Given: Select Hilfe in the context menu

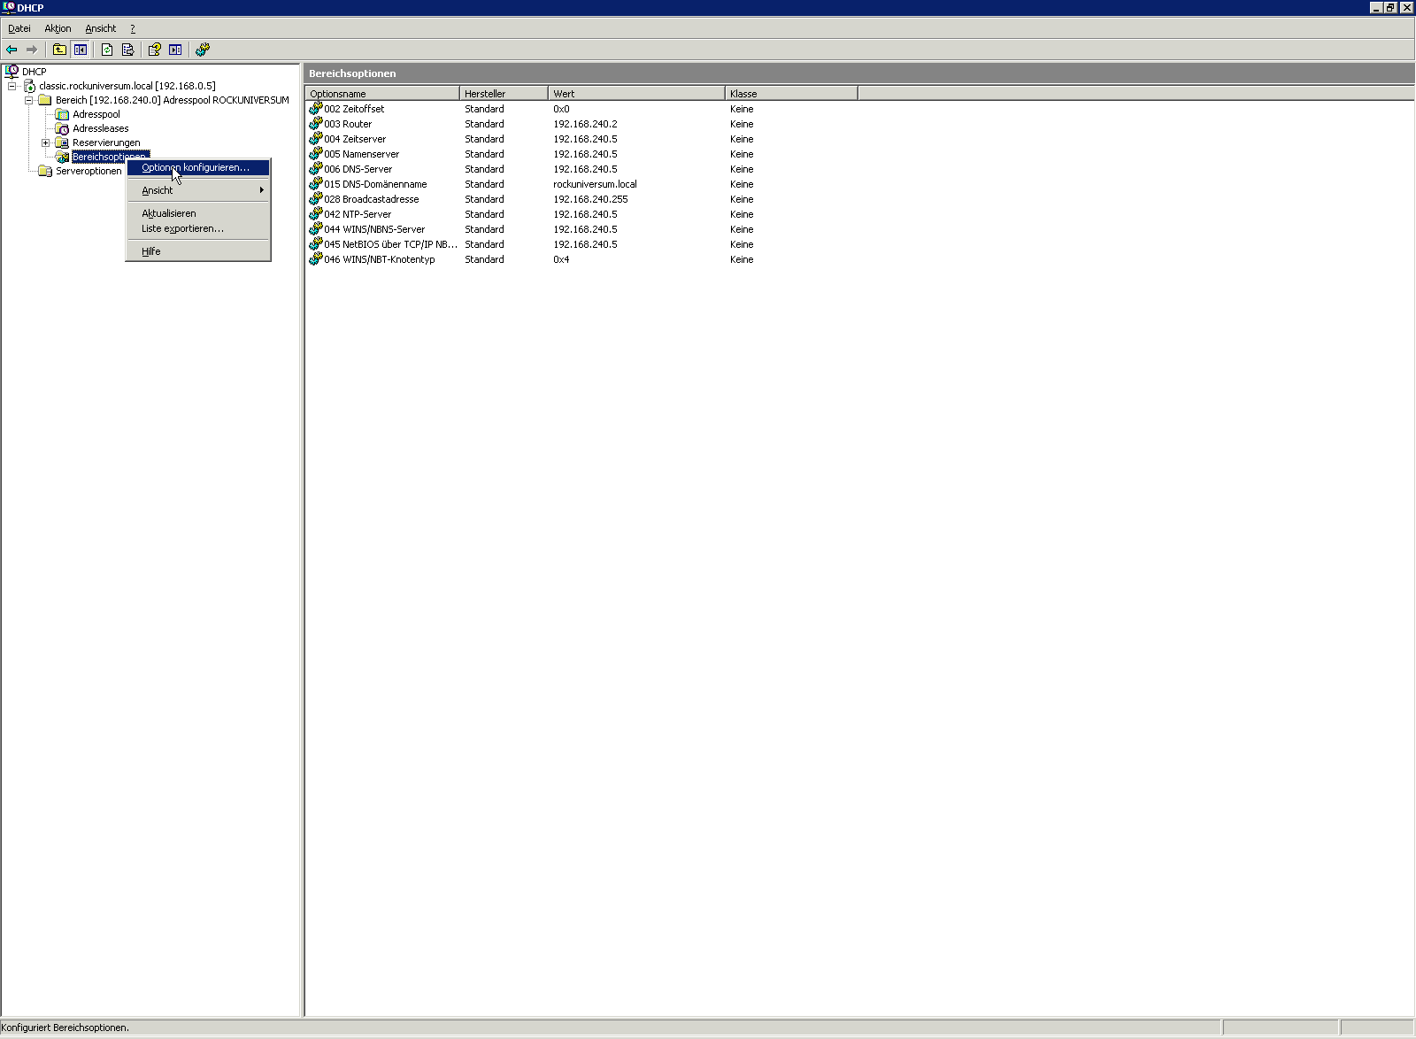Looking at the screenshot, I should [198, 251].
